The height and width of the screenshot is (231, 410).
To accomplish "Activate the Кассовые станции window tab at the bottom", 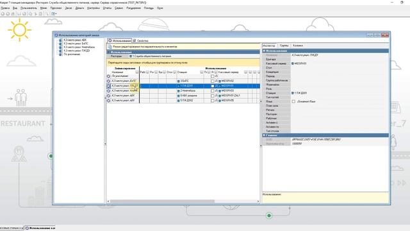I will coord(12,228).
